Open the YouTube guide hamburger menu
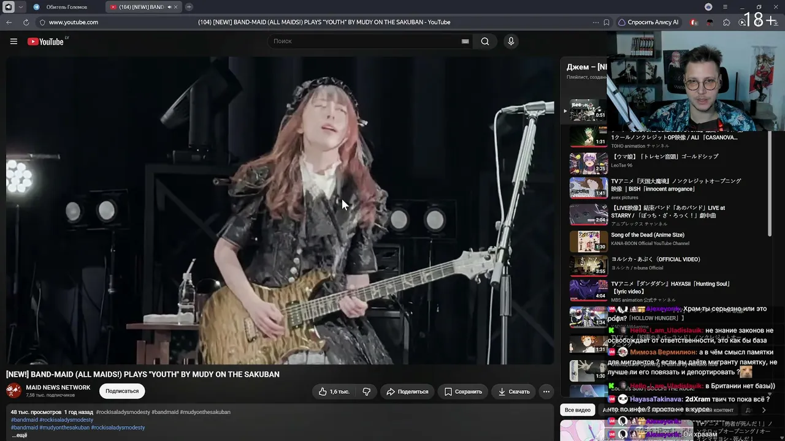The image size is (785, 441). pyautogui.click(x=13, y=42)
